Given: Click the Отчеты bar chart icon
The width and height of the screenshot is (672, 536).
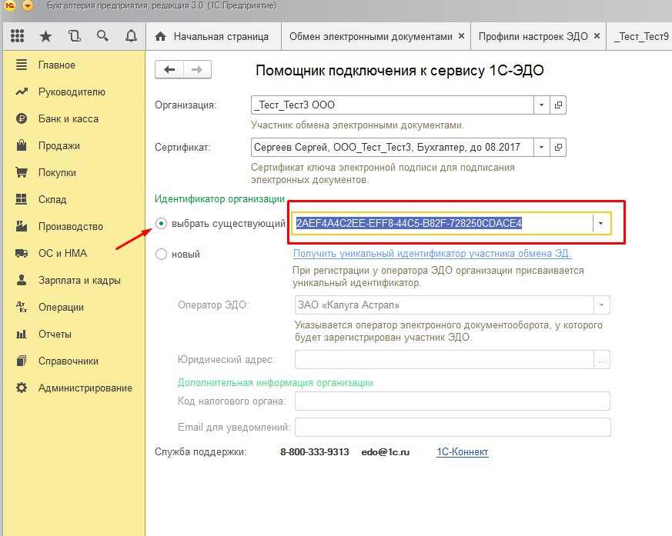Looking at the screenshot, I should [x=22, y=334].
